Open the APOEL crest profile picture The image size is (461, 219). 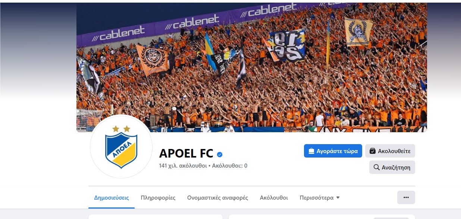click(121, 147)
